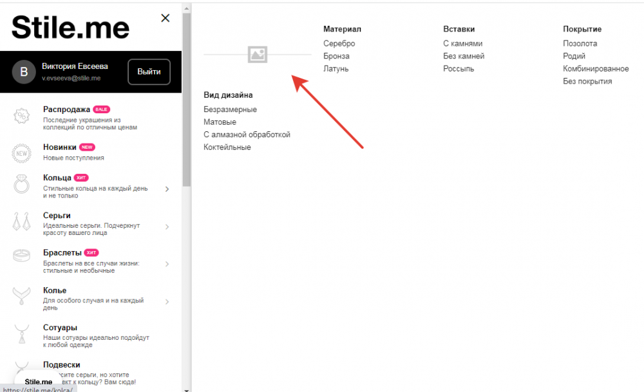The height and width of the screenshot is (392, 644).
Task: Click the necklace icon beside Колье
Action: point(22,296)
